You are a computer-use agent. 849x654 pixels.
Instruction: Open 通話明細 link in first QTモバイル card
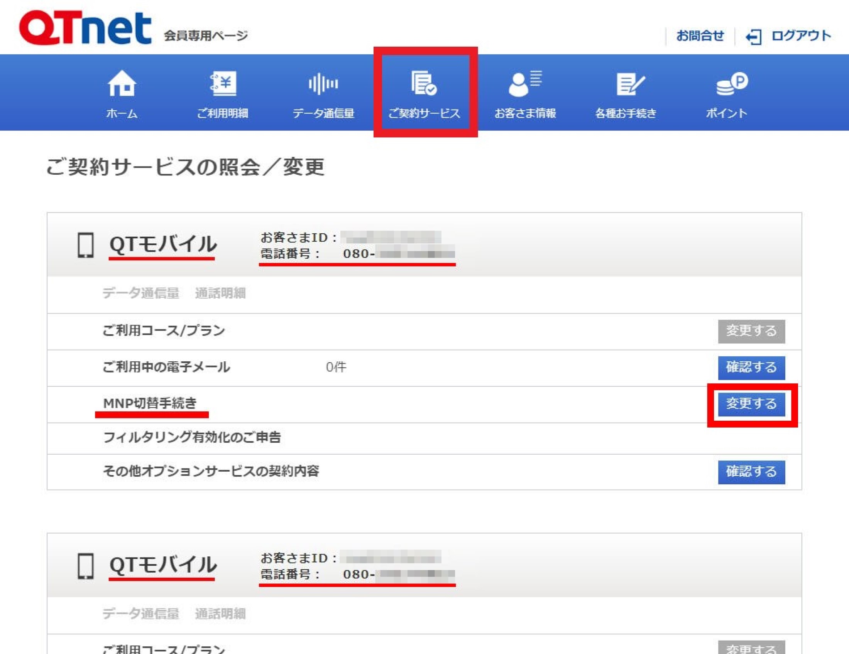[220, 293]
